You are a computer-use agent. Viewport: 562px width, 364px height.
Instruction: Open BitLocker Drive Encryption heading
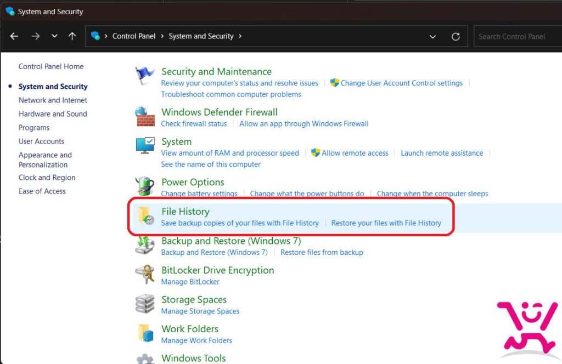tap(217, 270)
